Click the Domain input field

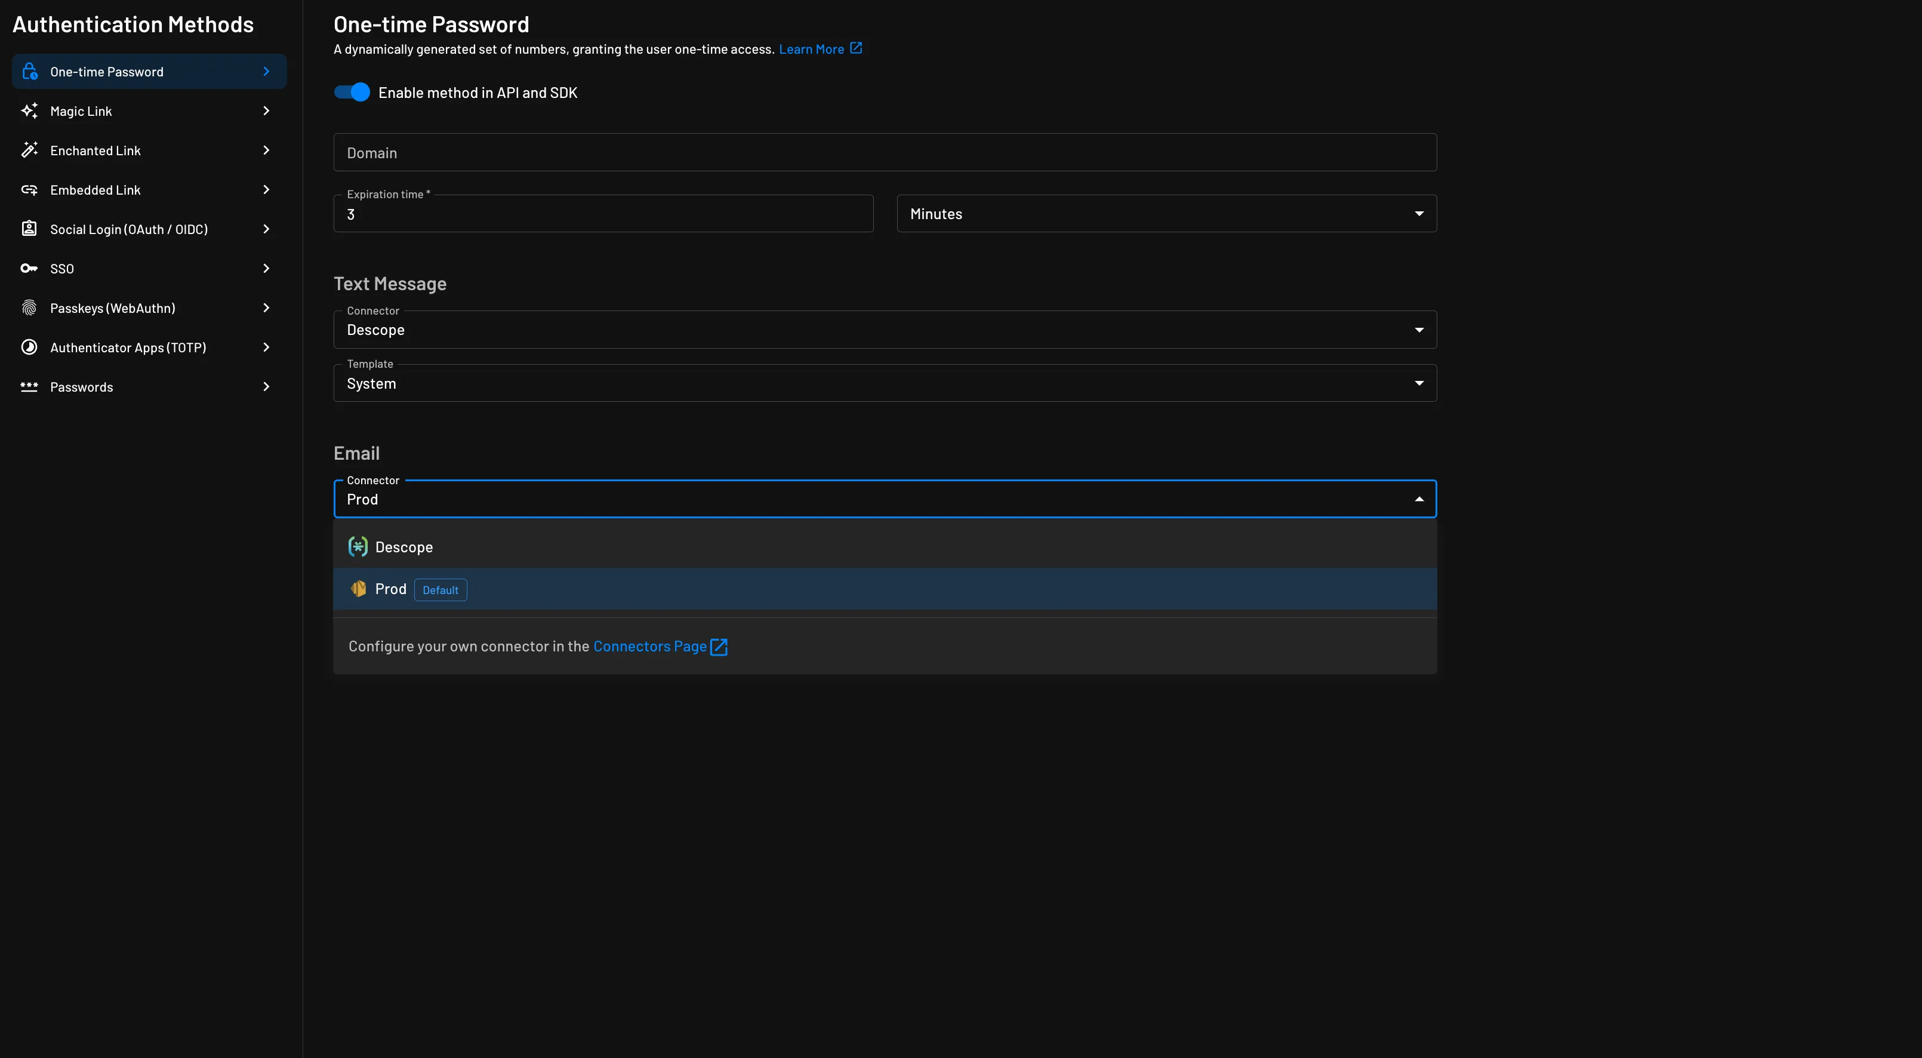tap(884, 151)
